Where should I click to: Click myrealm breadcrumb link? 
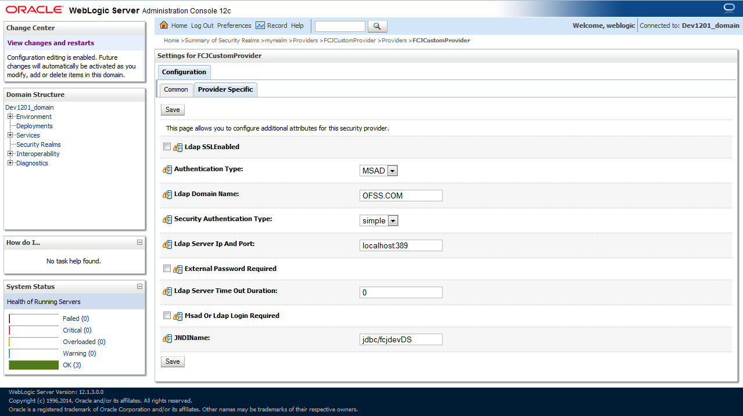[x=276, y=41]
